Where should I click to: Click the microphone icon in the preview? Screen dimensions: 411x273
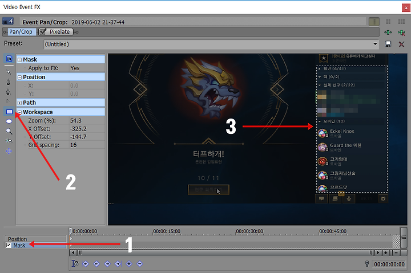pyautogui.click(x=349, y=199)
